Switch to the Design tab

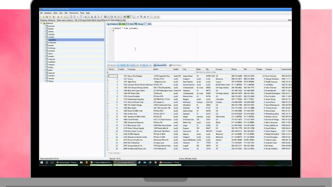tap(139, 24)
